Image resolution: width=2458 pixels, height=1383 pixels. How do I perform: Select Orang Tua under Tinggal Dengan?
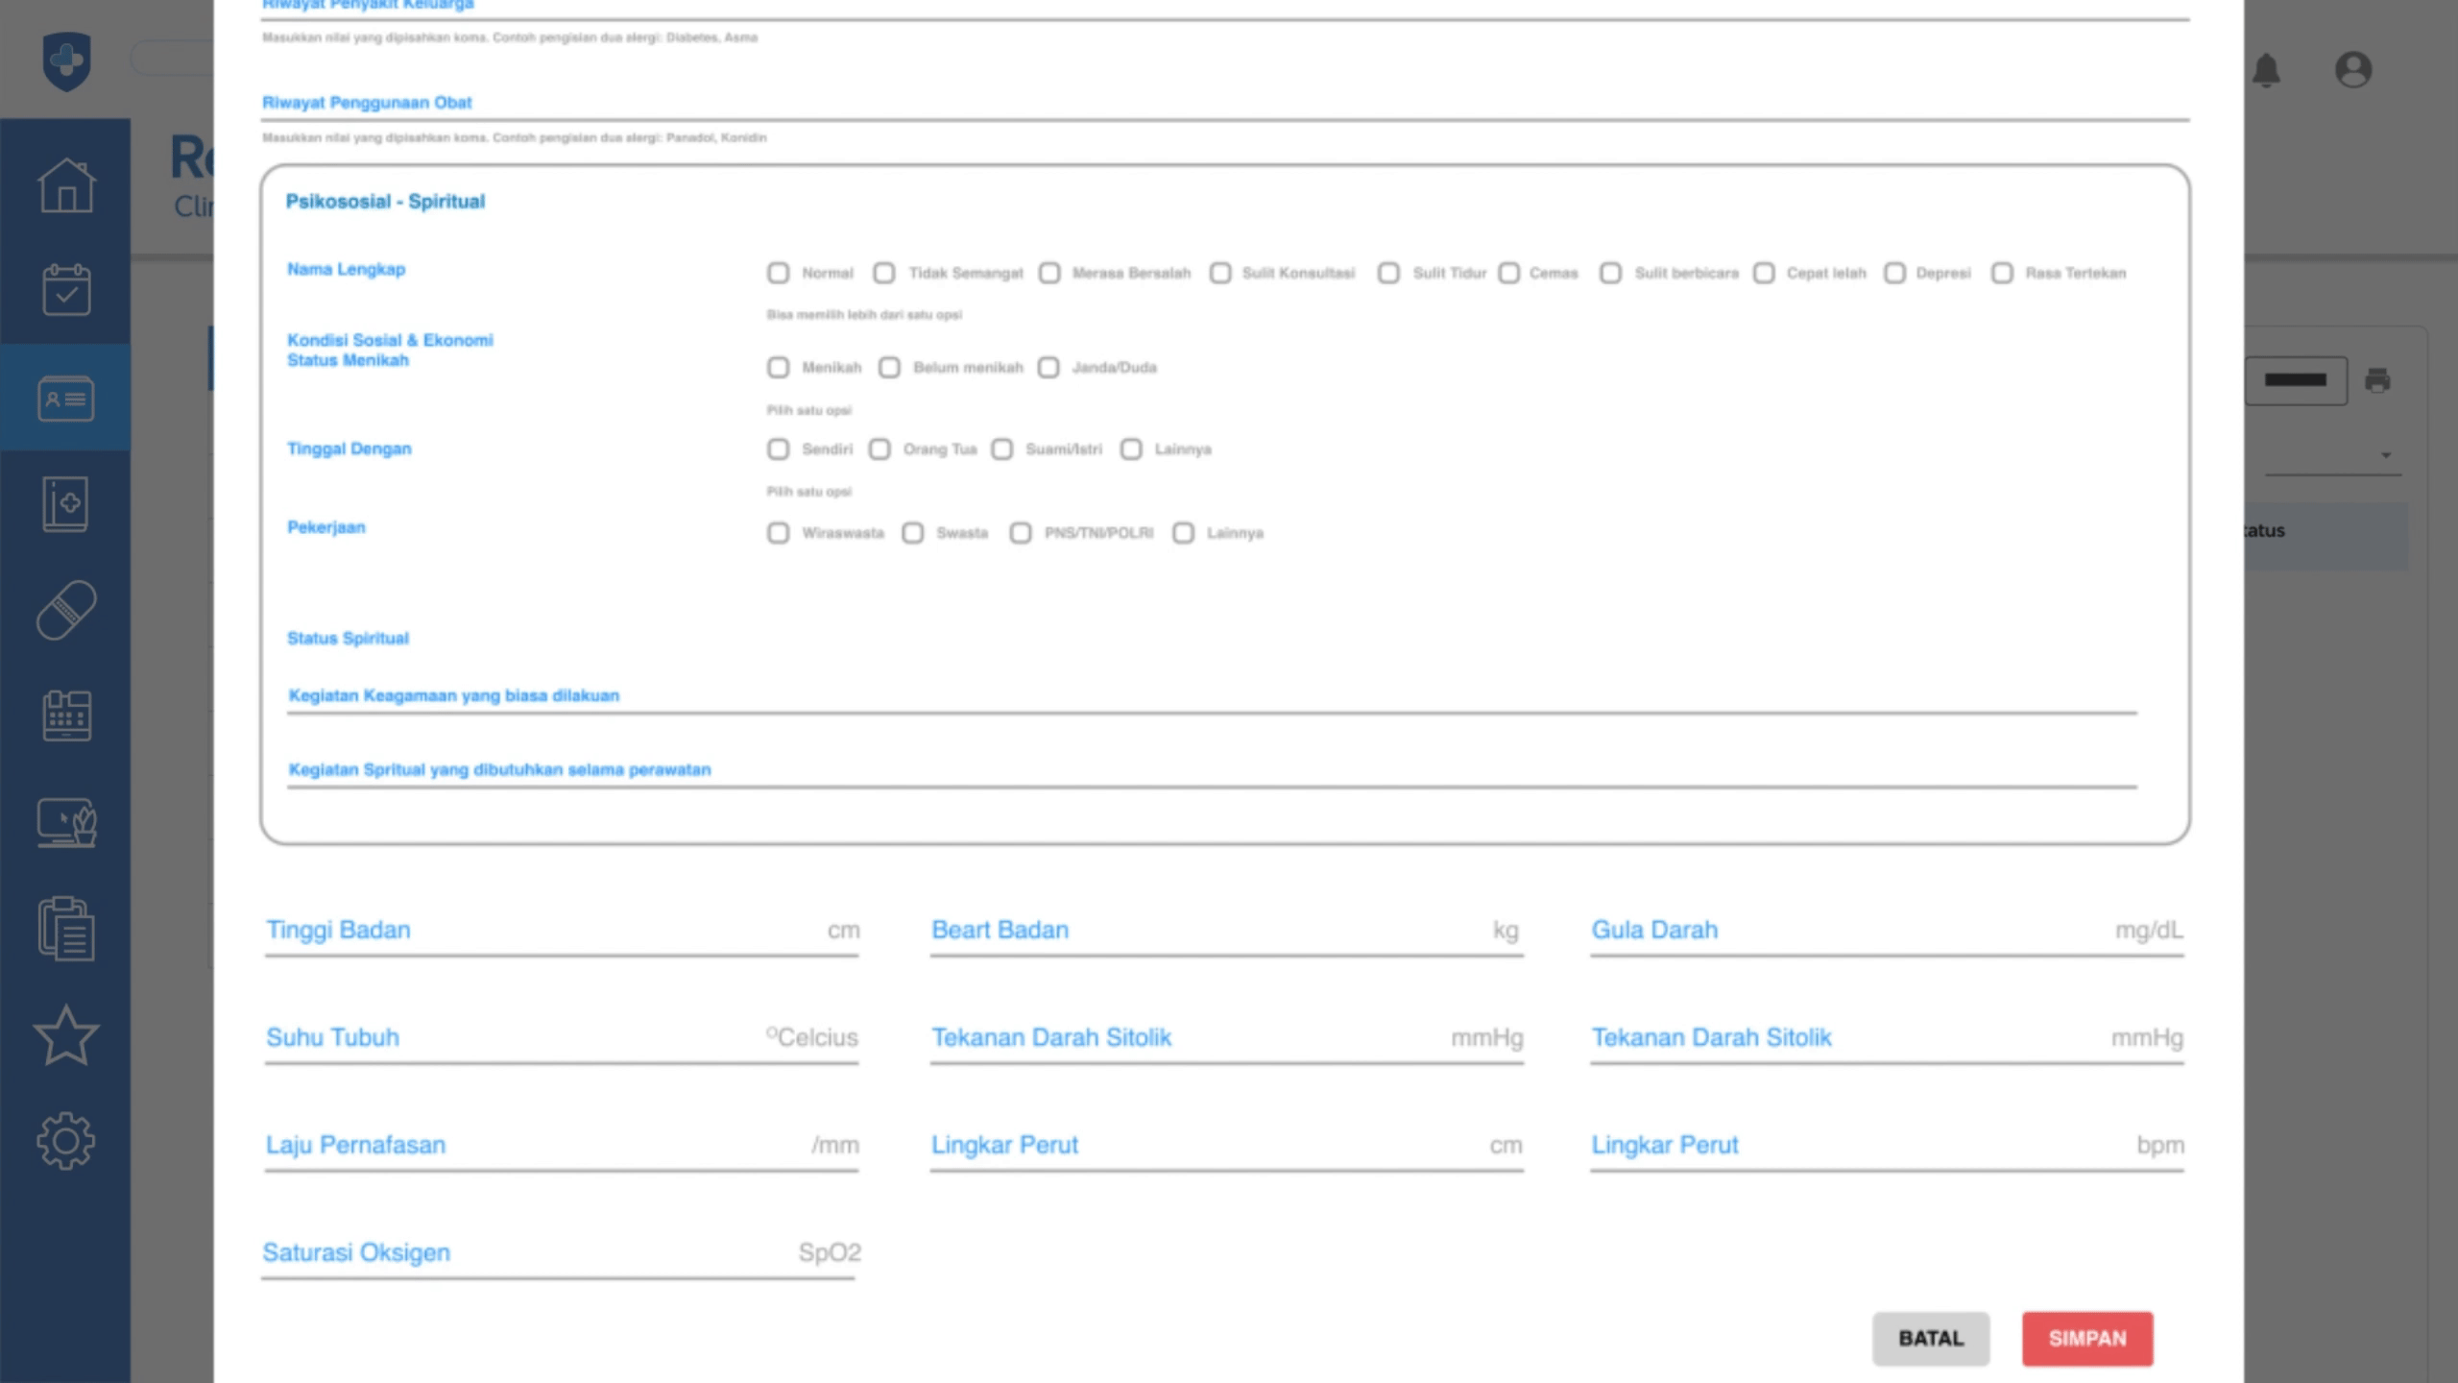pos(880,449)
